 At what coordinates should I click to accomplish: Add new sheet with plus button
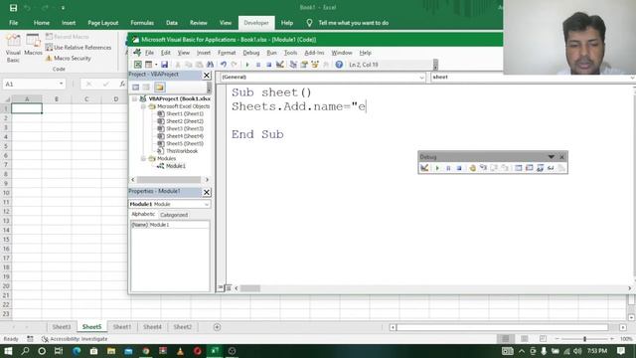point(217,327)
